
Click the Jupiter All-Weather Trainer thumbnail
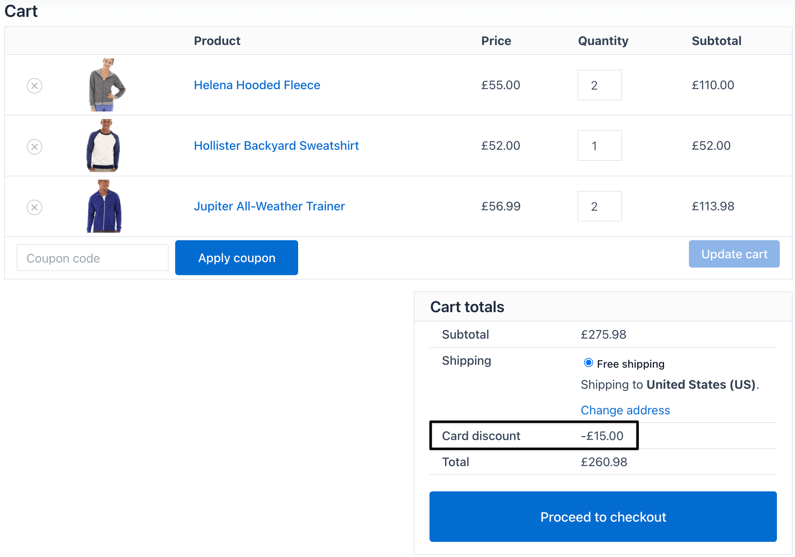[x=104, y=206]
